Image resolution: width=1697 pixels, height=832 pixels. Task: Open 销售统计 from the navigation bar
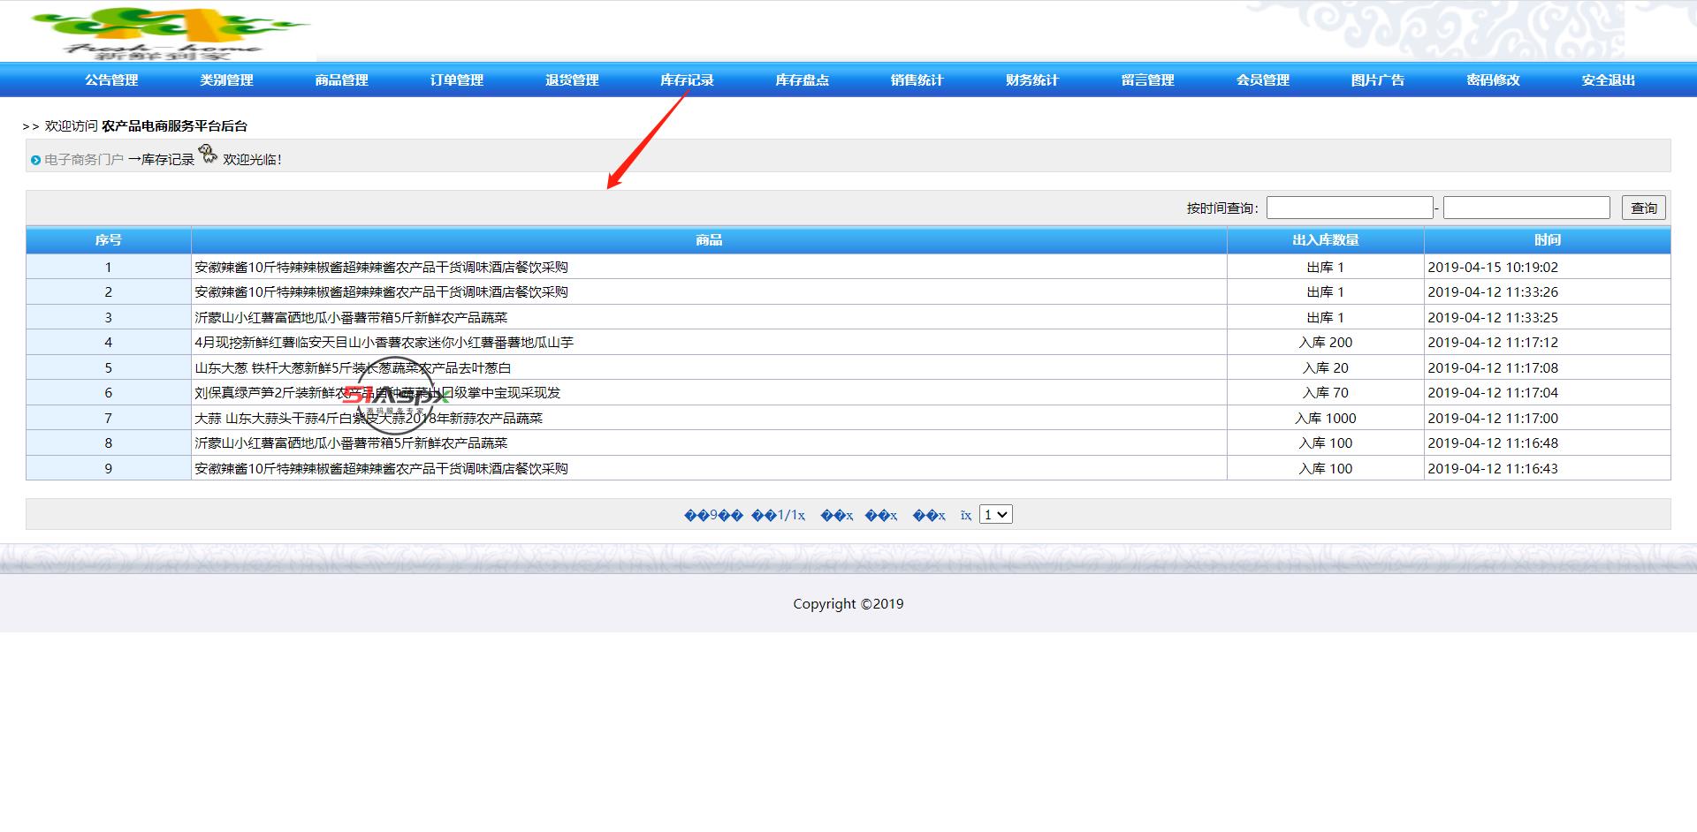[917, 80]
